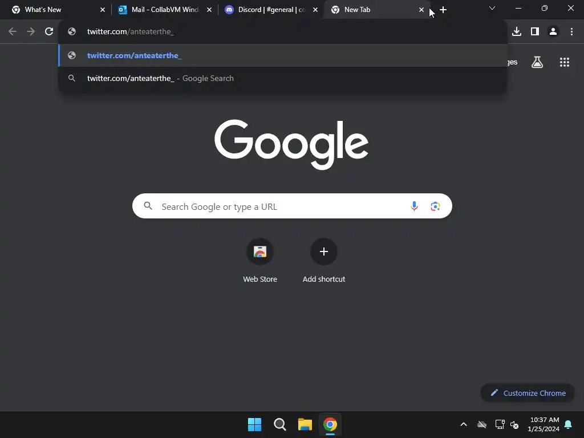
Task: Toggle the Chrome side panel icon
Action: tap(535, 32)
